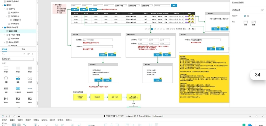Screen dimensions: 266x126
Task: Collapse the 福利卡后台管理 folder
Action: (x=3, y=27)
